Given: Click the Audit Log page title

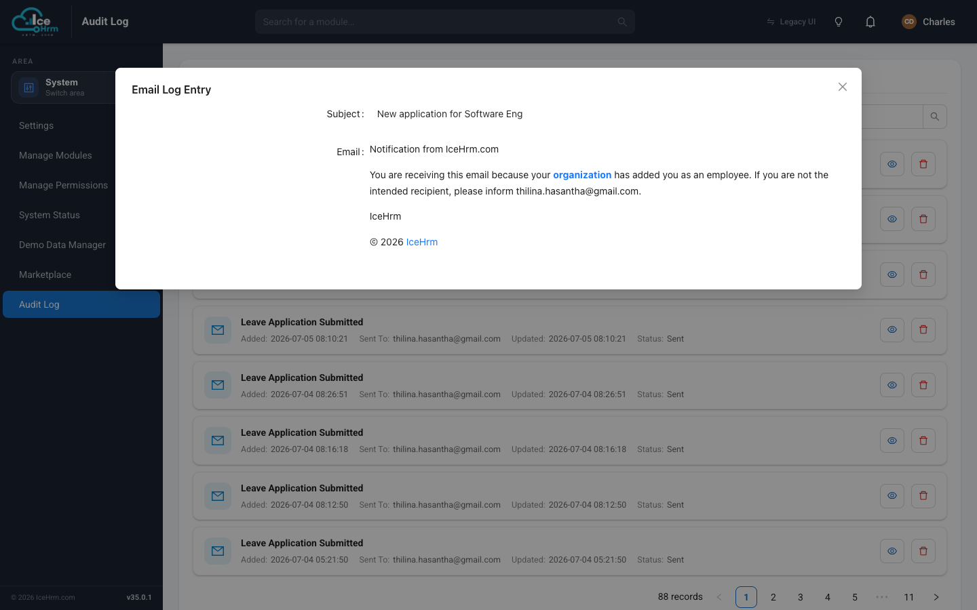Looking at the screenshot, I should coord(105,22).
